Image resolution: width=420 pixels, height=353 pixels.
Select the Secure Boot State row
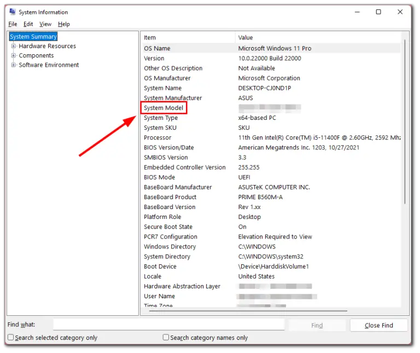271,227
